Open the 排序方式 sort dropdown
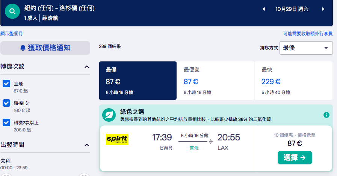The image size is (337, 176). [x=306, y=48]
